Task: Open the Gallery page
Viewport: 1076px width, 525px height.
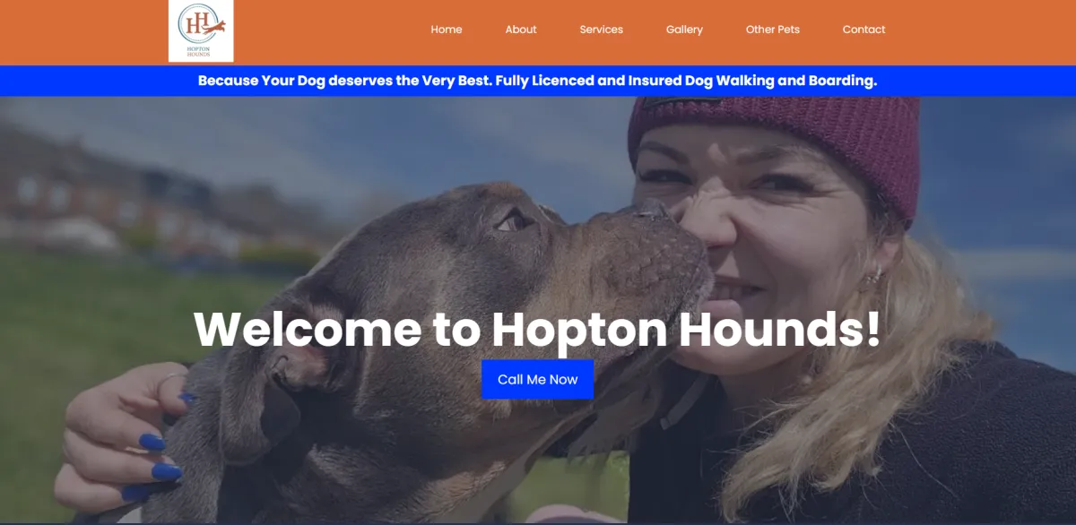Action: [684, 30]
